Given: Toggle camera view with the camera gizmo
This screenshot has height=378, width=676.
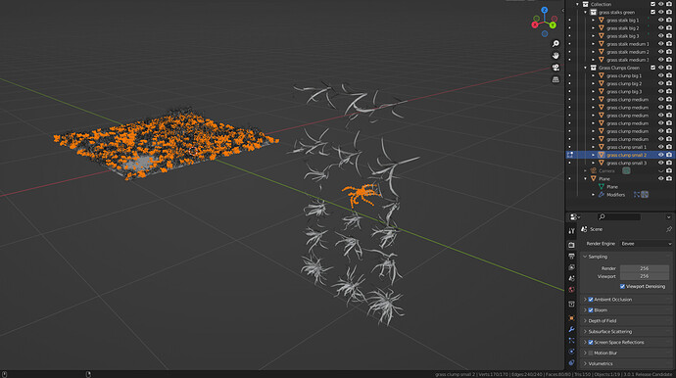Looking at the screenshot, I should tap(555, 68).
